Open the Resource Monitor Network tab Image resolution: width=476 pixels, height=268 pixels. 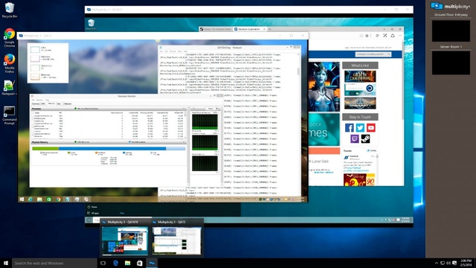click(68, 104)
